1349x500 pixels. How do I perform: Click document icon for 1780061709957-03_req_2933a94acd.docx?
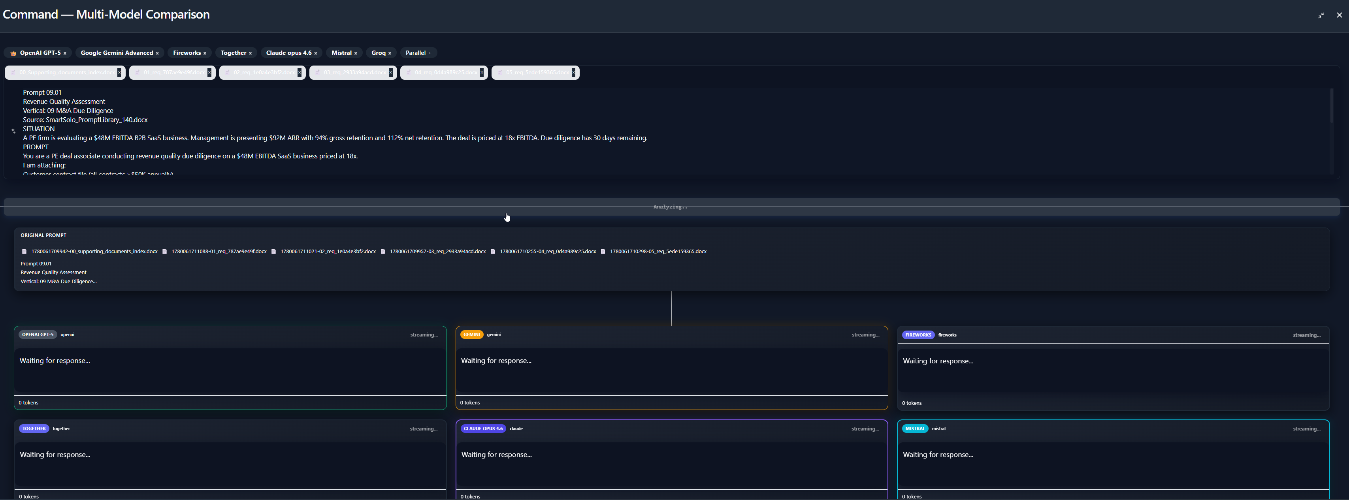[x=383, y=251]
